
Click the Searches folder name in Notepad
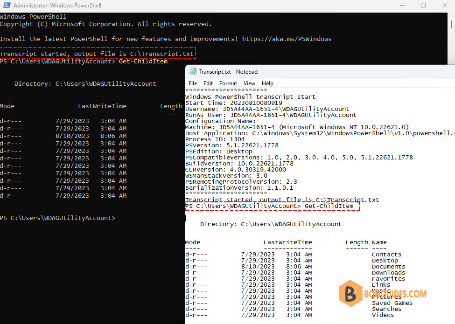coord(386,309)
